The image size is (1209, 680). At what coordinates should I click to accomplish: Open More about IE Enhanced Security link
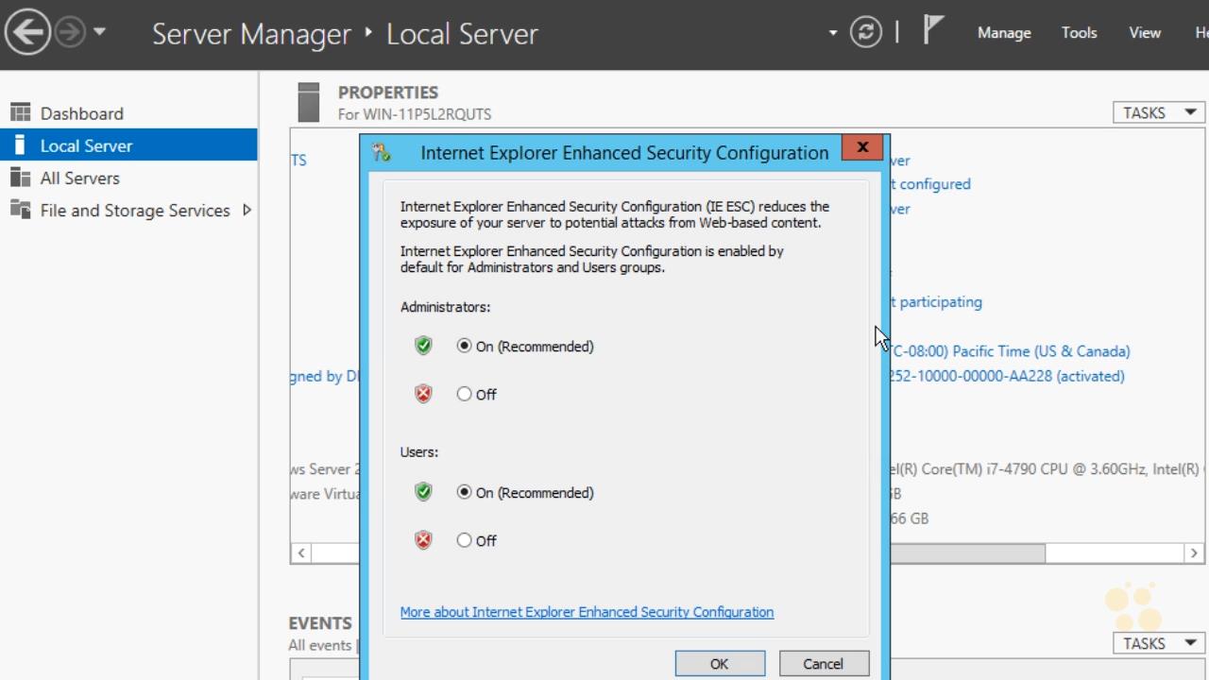(587, 612)
